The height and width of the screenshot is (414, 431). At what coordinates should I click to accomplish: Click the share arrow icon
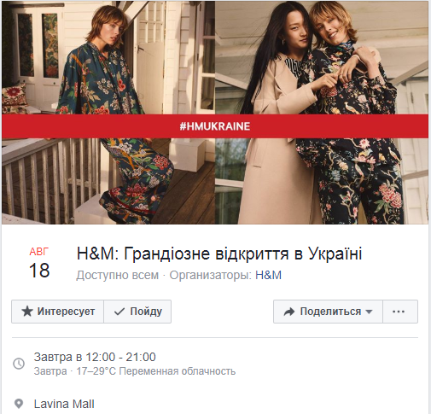point(289,312)
